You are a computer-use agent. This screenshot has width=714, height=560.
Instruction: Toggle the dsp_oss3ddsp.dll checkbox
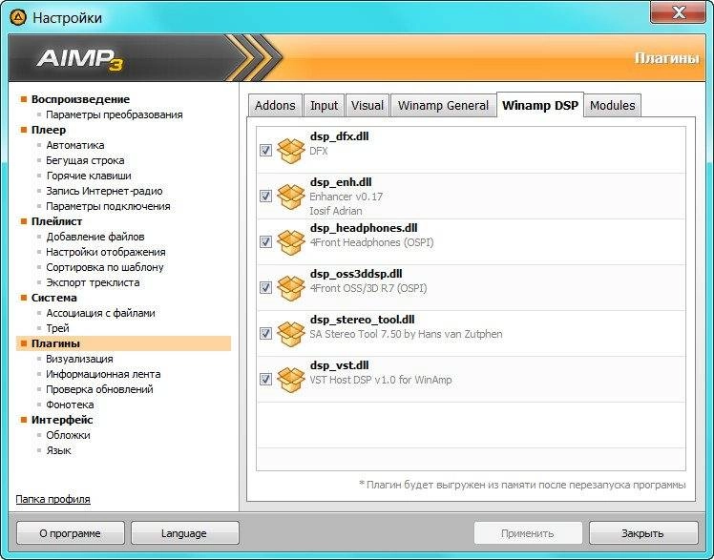(x=265, y=287)
